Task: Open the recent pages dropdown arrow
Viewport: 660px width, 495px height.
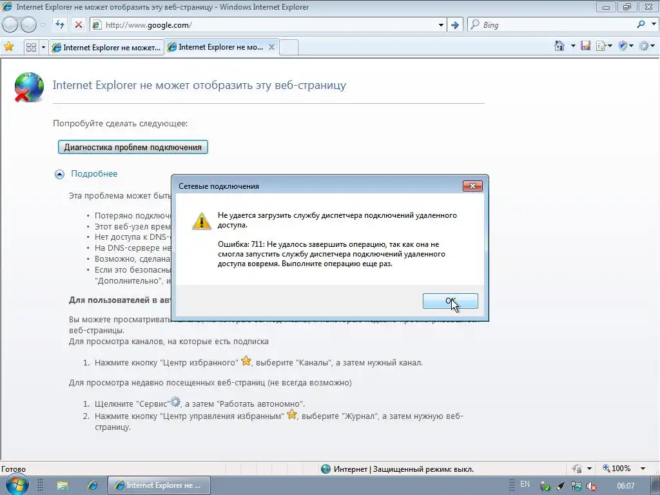Action: click(x=43, y=25)
